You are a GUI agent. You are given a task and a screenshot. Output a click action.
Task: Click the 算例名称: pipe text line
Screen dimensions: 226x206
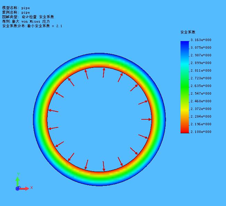pyautogui.click(x=16, y=12)
